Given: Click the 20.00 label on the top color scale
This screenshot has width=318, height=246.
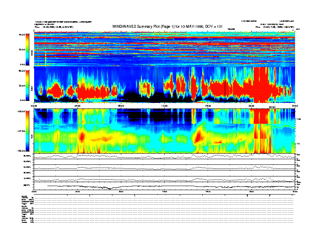Looking at the screenshot, I should (22, 49).
